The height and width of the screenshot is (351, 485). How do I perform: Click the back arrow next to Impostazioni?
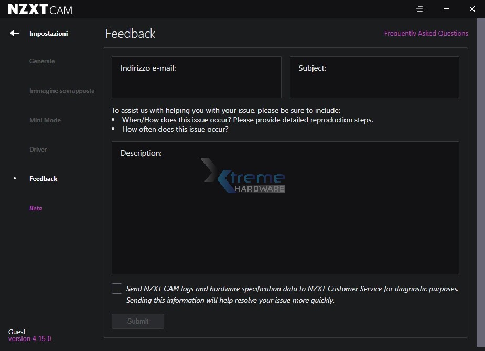pyautogui.click(x=15, y=33)
